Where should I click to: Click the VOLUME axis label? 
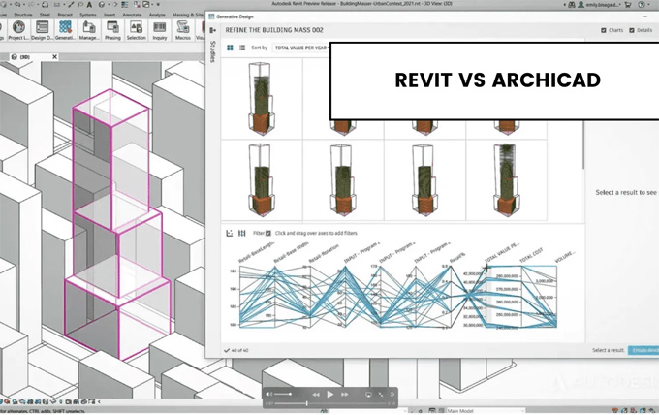click(x=564, y=257)
